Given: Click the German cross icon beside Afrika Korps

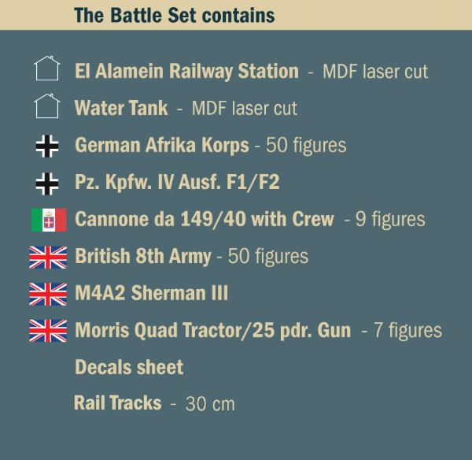Looking at the screenshot, I should coord(48,145).
